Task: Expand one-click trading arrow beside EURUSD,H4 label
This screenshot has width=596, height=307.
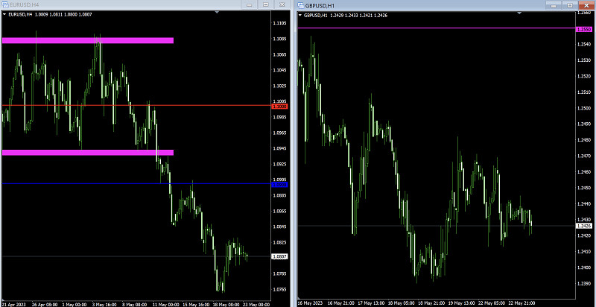Action: tap(4, 13)
